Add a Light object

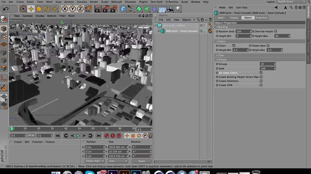coord(178,9)
